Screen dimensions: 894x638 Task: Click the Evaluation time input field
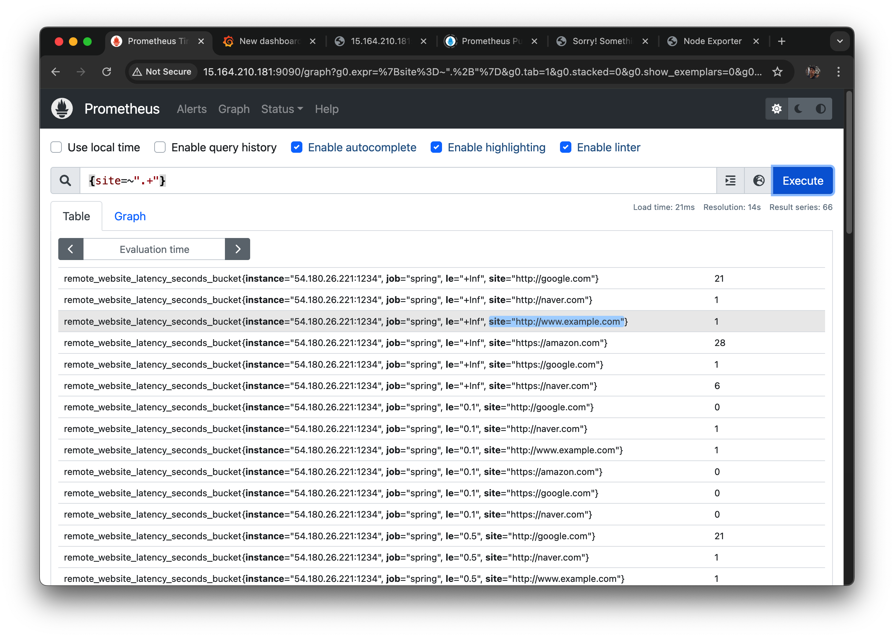point(154,249)
